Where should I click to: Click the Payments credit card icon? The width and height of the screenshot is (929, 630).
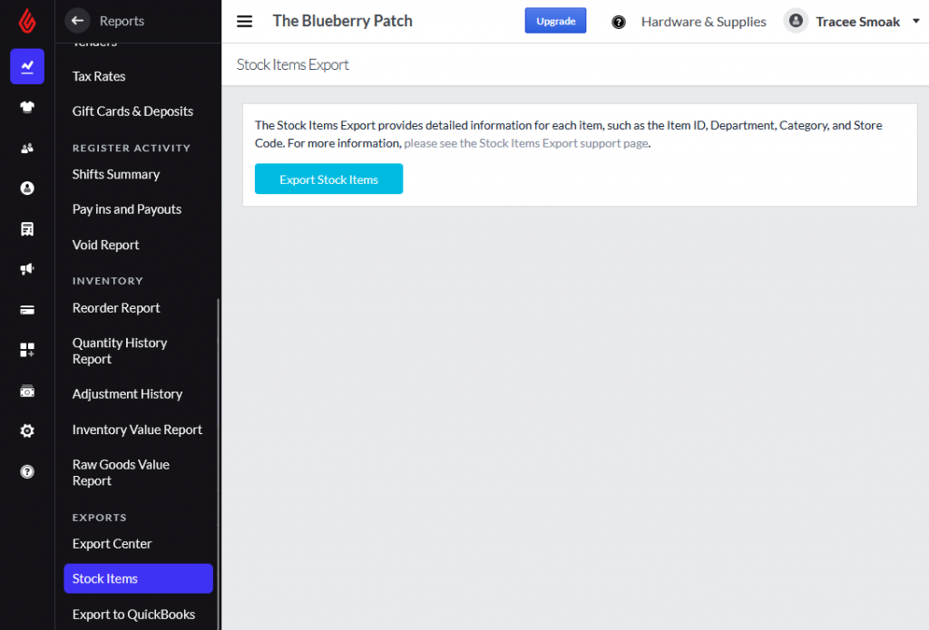(26, 309)
